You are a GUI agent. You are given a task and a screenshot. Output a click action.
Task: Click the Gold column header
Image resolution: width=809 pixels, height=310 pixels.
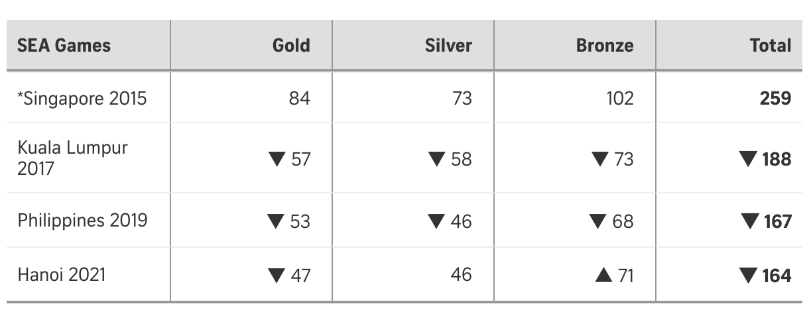(291, 45)
